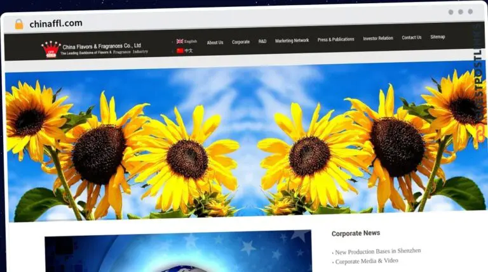Switch site language to 中文
The width and height of the screenshot is (488, 272).
point(189,51)
